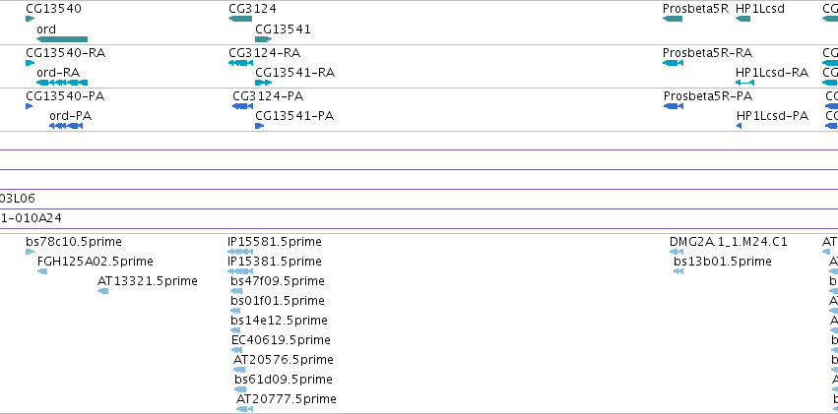Click the CG3124-PA protein glyph
Viewport: 838px width, 414px height.
point(242,106)
